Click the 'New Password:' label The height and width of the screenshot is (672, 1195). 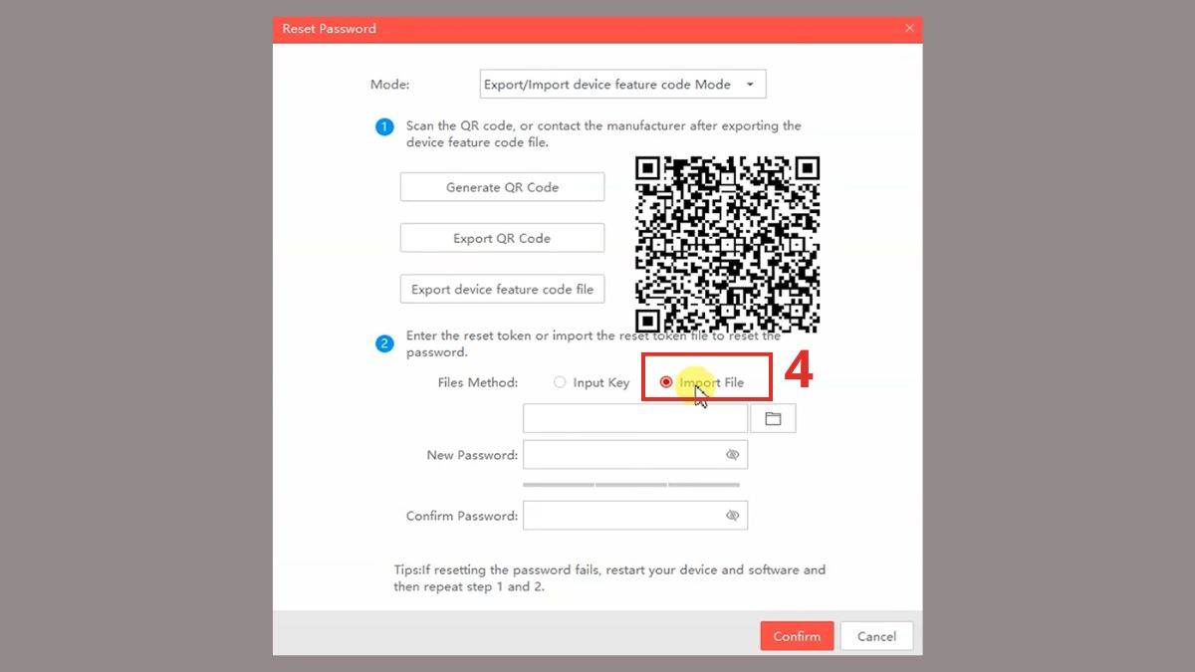[472, 455]
